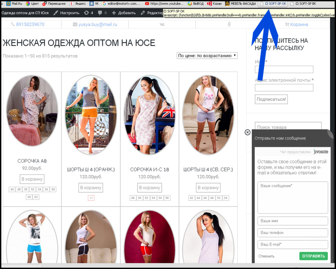Add Шорты Ш 4 (оранж.) to cart
Image resolution: width=336 pixels, height=269 pixels.
(91, 188)
